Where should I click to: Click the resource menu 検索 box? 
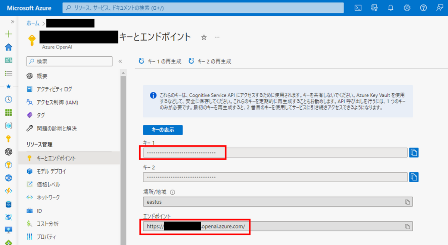(x=69, y=61)
